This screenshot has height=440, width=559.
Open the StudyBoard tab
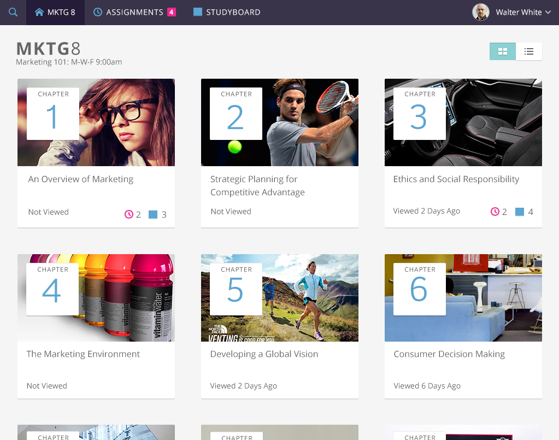227,13
